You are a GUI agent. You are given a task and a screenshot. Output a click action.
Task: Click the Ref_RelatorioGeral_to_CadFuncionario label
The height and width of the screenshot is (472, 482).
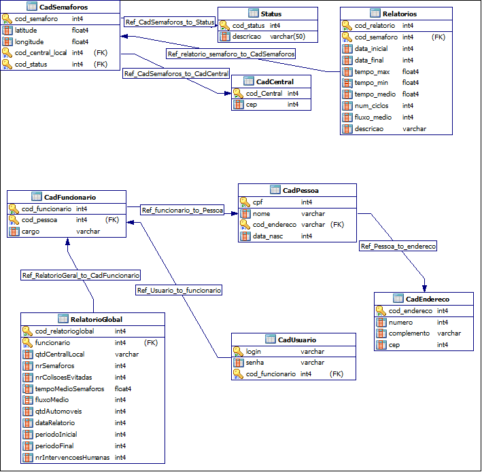(x=81, y=275)
